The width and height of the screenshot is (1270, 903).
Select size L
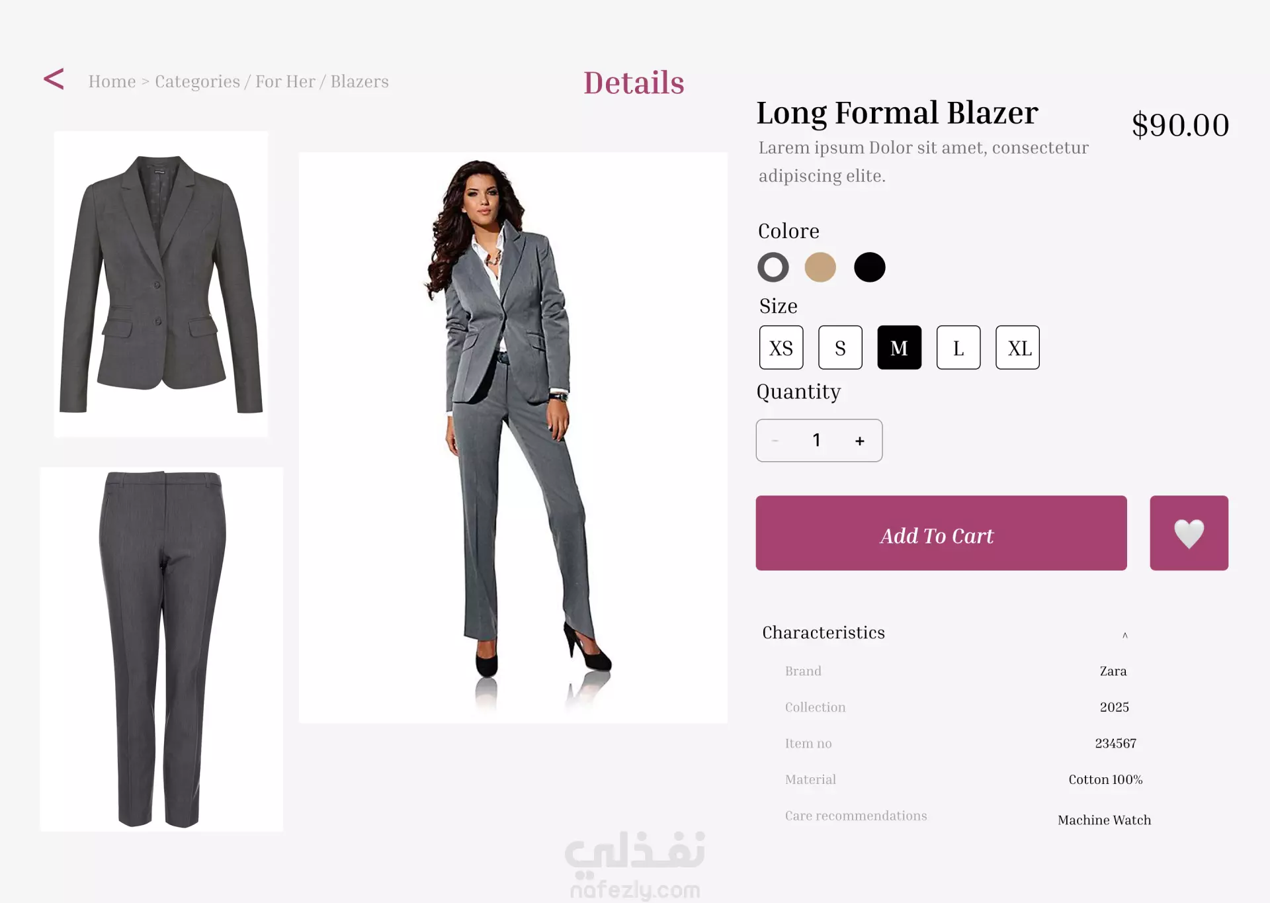(958, 347)
